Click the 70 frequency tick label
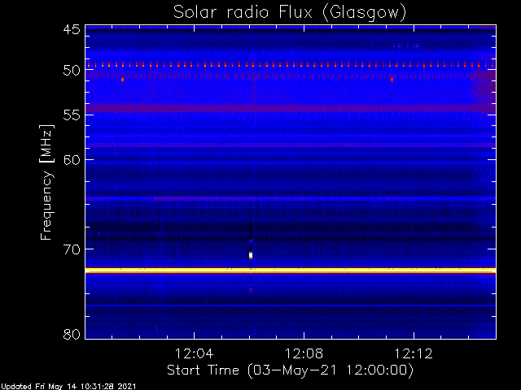Screen dimensions: 521x390 pyautogui.click(x=72, y=249)
